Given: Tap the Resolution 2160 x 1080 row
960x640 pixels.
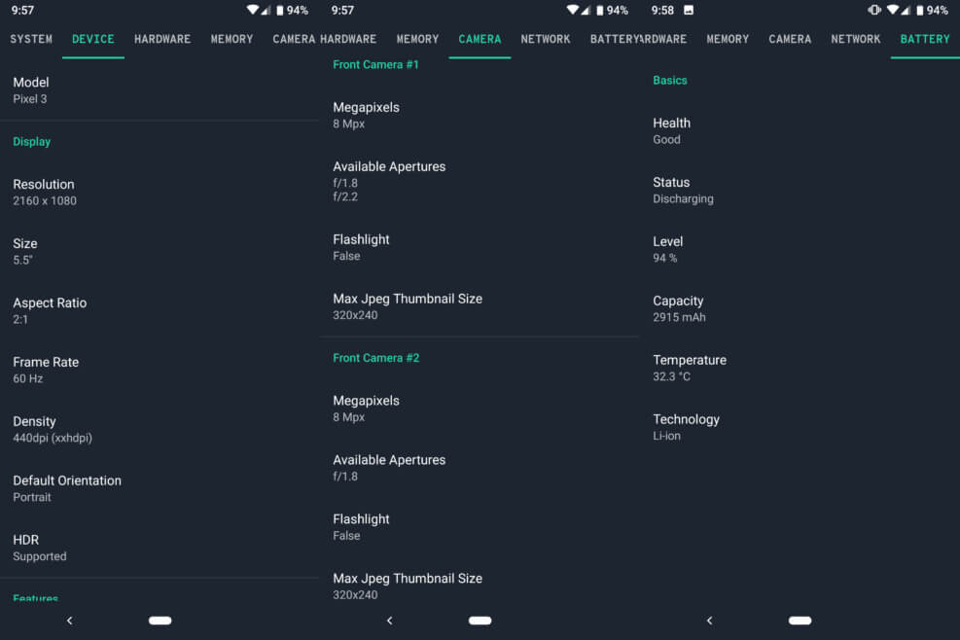Looking at the screenshot, I should [x=45, y=192].
